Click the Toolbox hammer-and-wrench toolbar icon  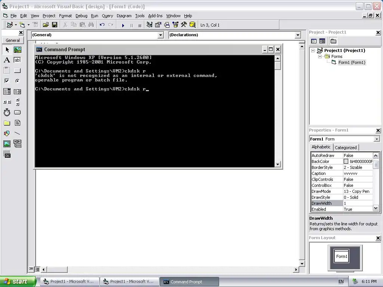pyautogui.click(x=184, y=25)
